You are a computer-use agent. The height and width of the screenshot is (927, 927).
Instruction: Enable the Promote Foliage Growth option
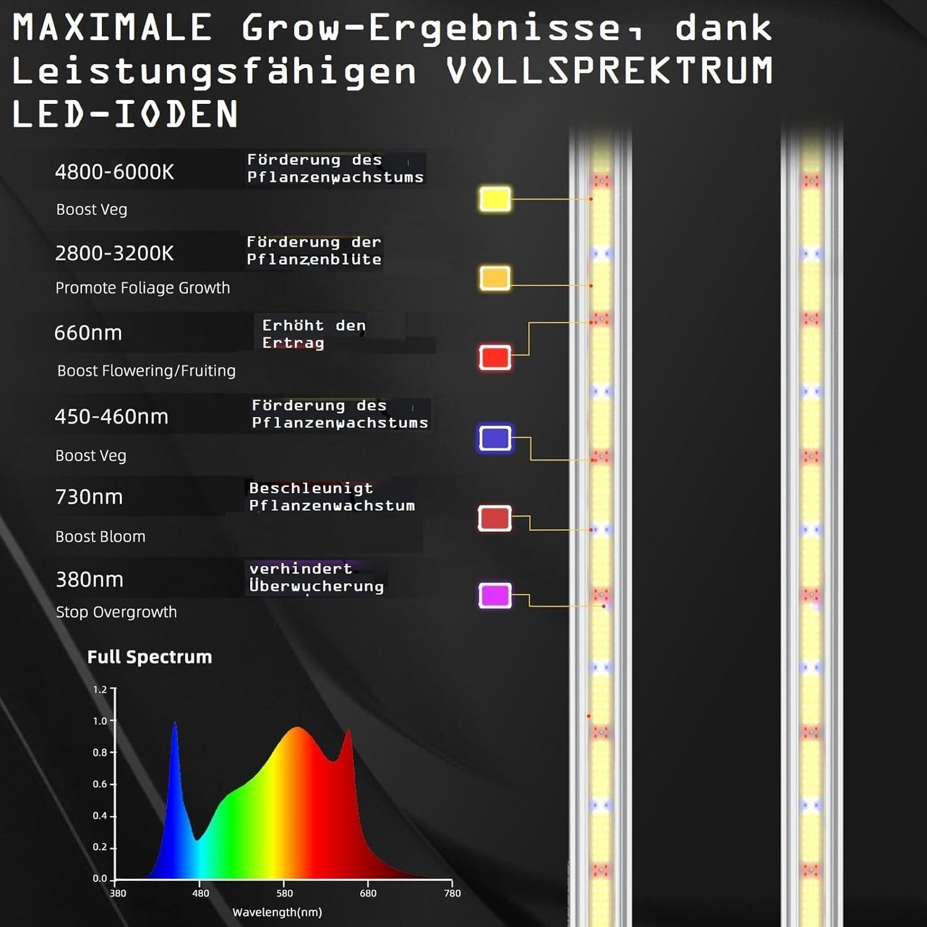click(142, 288)
